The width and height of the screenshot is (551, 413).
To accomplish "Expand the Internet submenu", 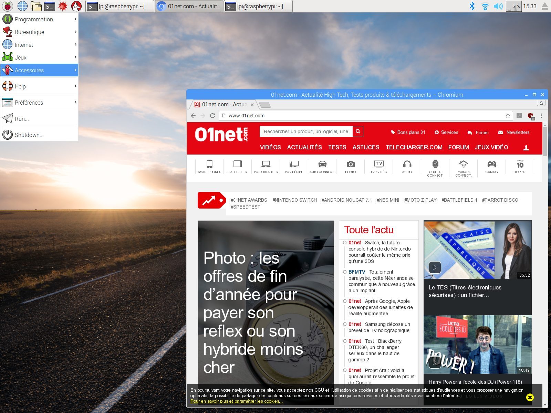I will (x=39, y=45).
